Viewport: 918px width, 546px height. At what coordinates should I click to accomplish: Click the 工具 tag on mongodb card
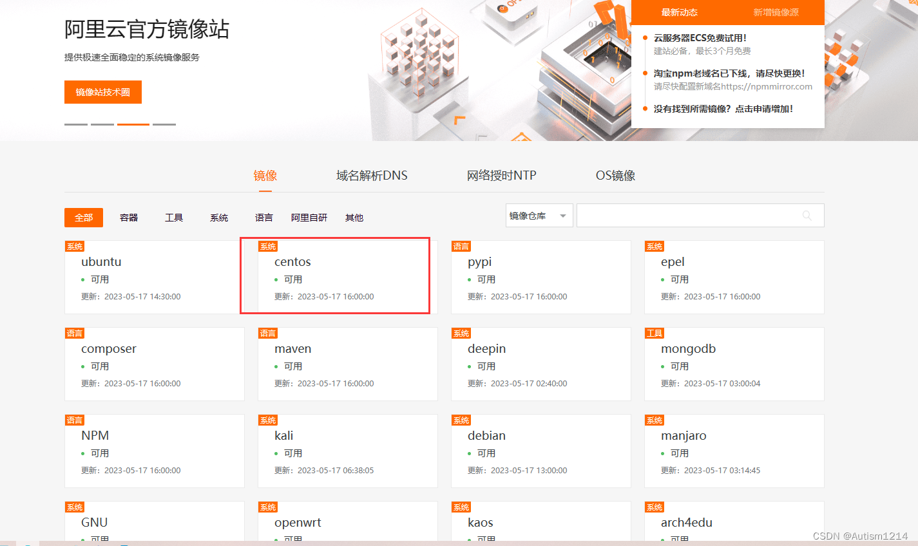[x=655, y=334]
